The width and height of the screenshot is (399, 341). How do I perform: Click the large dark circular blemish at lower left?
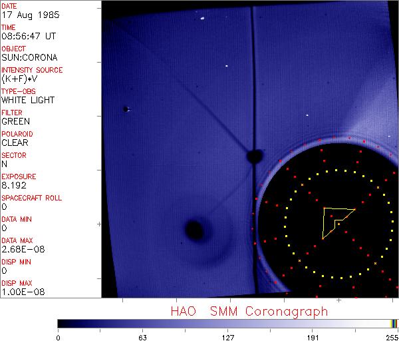pos(194,230)
